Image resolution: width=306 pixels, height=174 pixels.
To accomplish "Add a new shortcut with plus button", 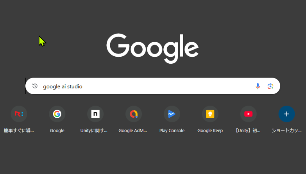I will (x=286, y=114).
